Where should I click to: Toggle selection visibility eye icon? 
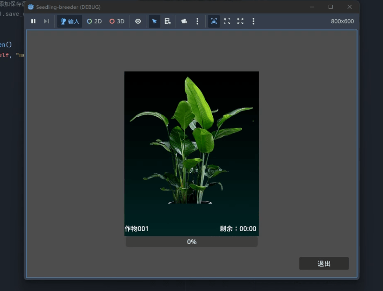click(138, 21)
